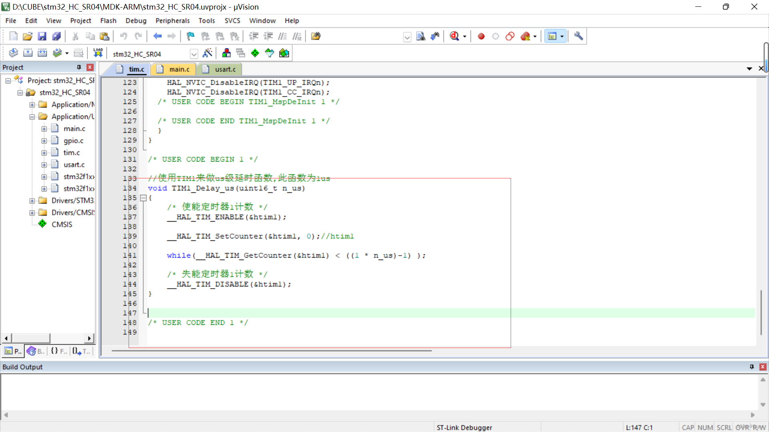The height and width of the screenshot is (432, 769).
Task: Insert a breakpoint with the red dot icon
Action: tap(481, 36)
